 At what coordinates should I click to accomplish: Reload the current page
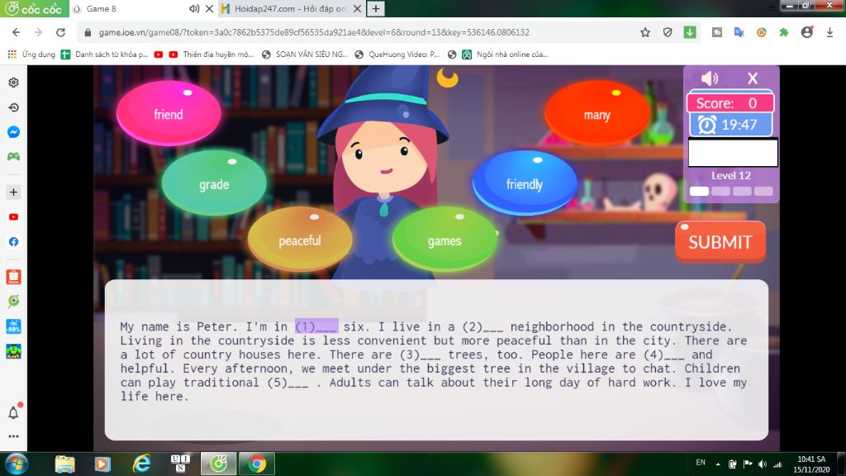tap(60, 32)
